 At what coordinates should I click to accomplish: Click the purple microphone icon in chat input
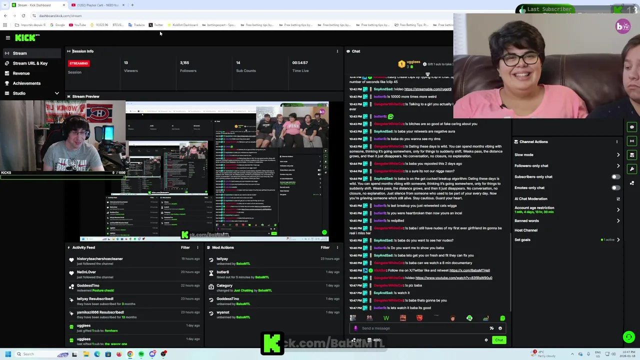[355, 328]
